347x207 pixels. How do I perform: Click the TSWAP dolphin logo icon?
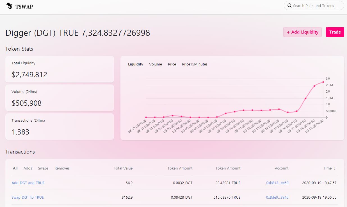point(9,6)
